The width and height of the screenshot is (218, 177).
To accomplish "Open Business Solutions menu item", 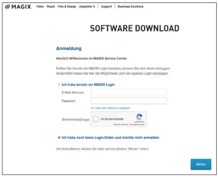I will tap(130, 7).
